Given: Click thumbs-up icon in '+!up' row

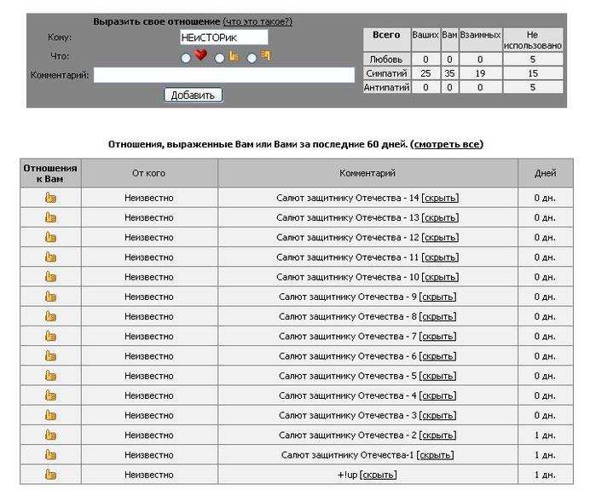Looking at the screenshot, I should pyautogui.click(x=50, y=474).
